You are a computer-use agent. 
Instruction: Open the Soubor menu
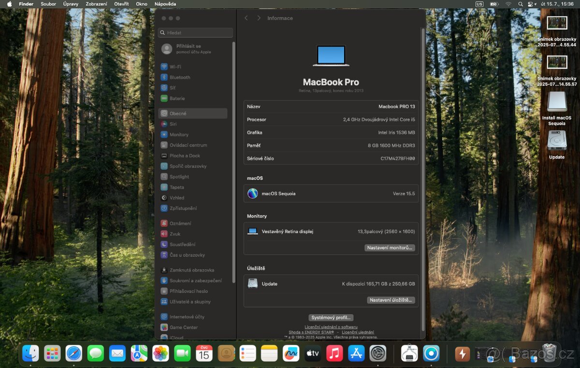pyautogui.click(x=48, y=4)
